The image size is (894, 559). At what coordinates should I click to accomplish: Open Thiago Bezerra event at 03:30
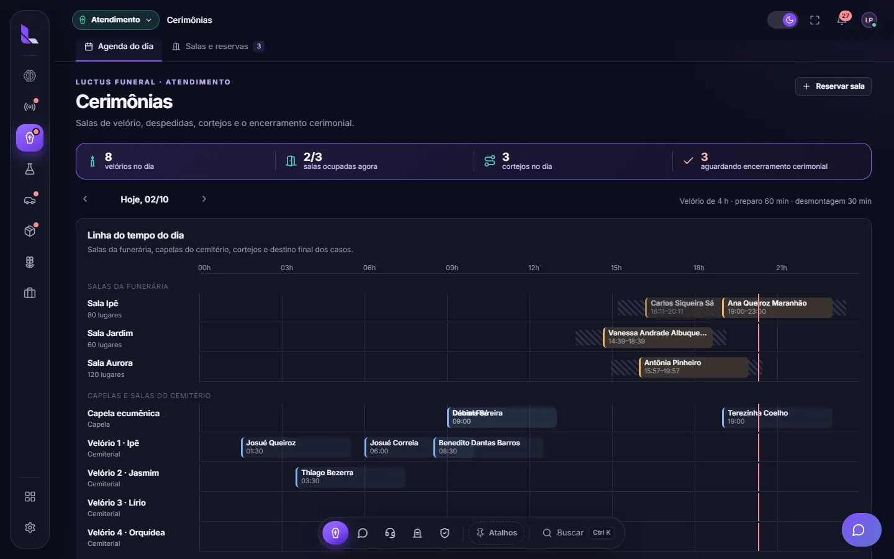pyautogui.click(x=351, y=477)
